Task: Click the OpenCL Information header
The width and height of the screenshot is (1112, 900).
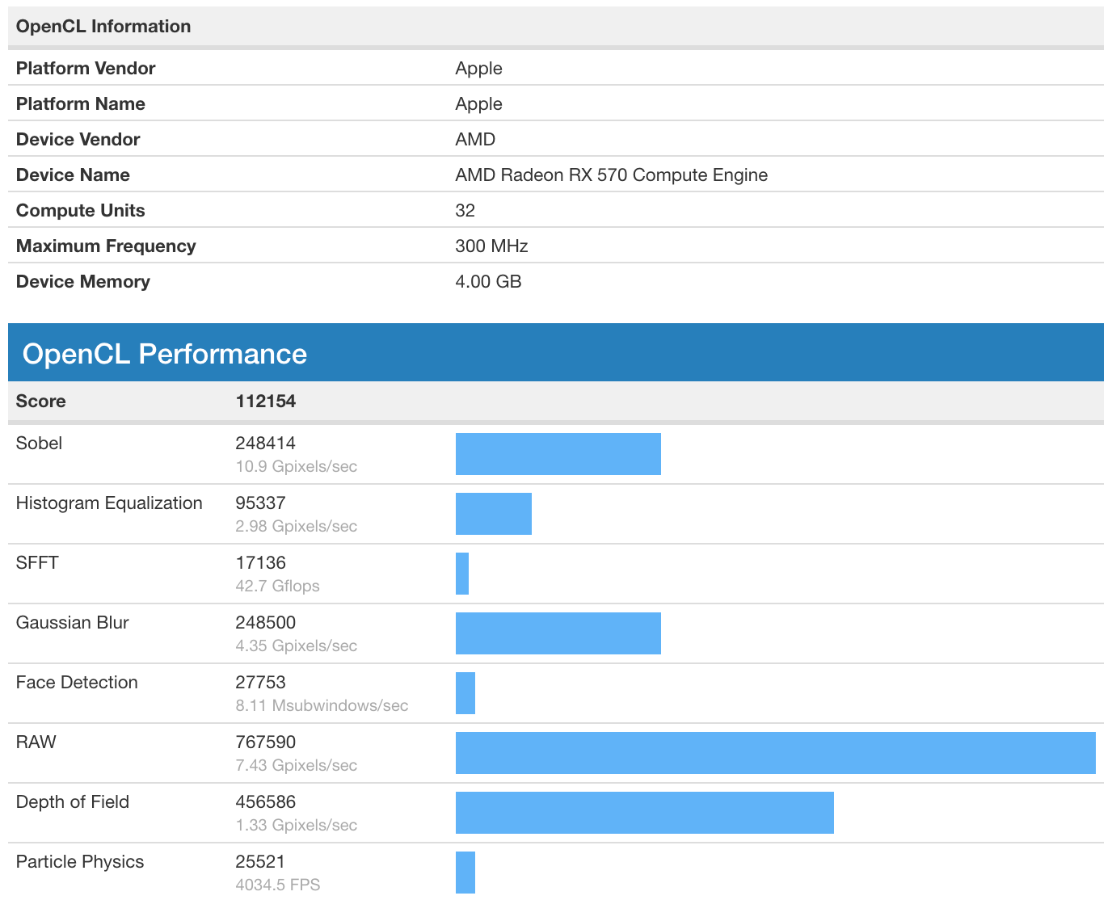Action: tap(103, 26)
